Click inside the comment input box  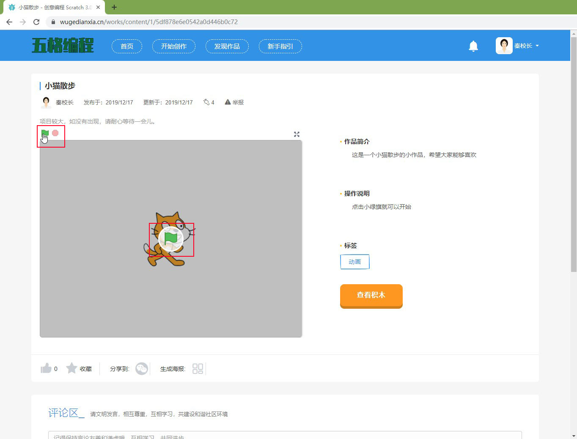[285, 435]
